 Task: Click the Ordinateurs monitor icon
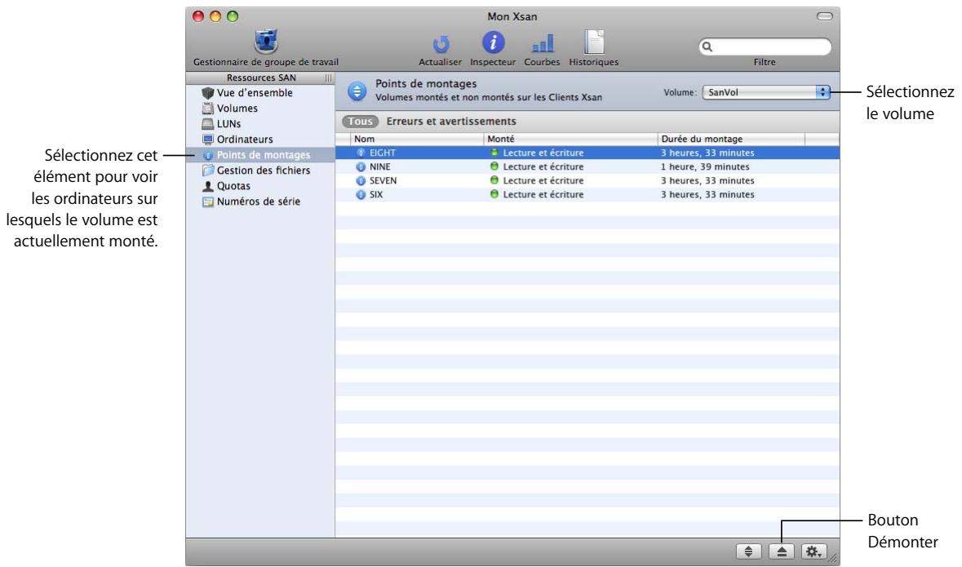pyautogui.click(x=207, y=140)
